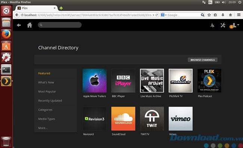Open keyboard language En indicator

pyautogui.click(x=210, y=2)
